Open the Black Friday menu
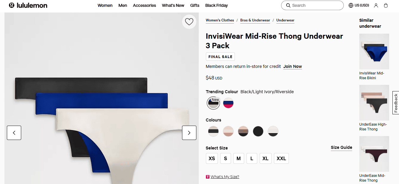Image resolution: width=399 pixels, height=184 pixels. point(216,5)
